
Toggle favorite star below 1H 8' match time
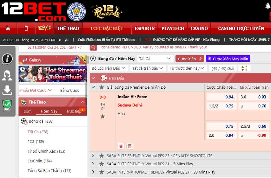tap(103, 116)
